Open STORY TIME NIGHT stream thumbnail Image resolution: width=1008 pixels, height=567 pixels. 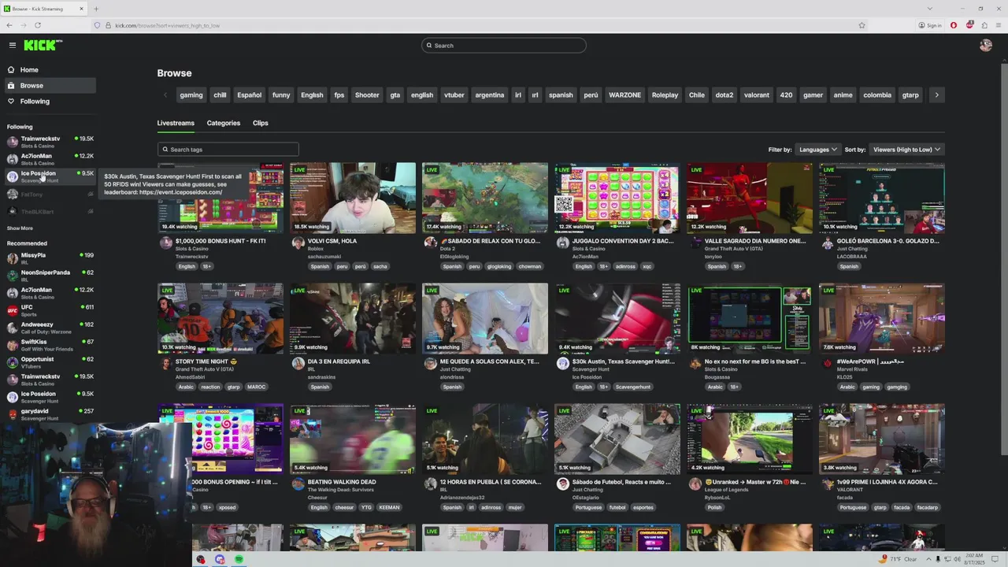click(220, 318)
